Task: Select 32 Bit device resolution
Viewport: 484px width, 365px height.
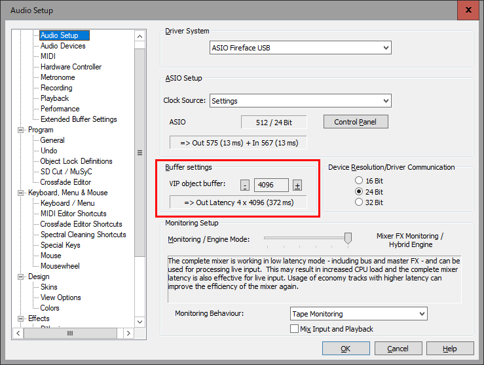Action: pyautogui.click(x=358, y=202)
